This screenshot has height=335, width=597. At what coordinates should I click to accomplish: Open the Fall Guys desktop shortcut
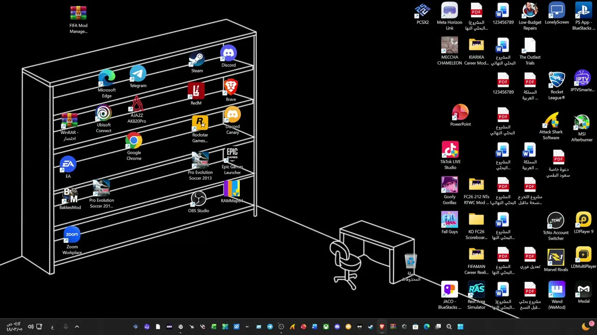450,223
